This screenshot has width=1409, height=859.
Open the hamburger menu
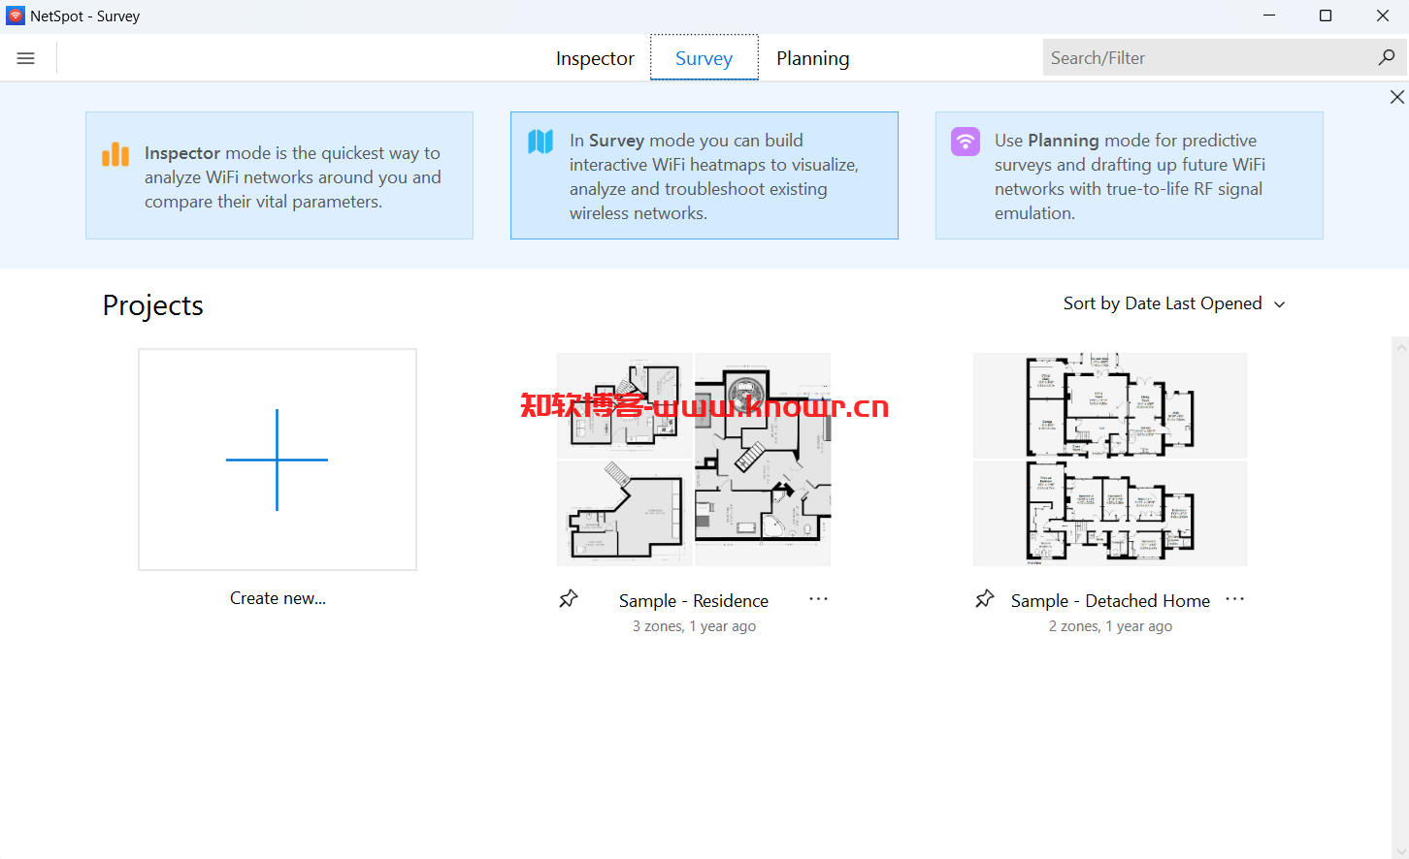pyautogui.click(x=26, y=58)
